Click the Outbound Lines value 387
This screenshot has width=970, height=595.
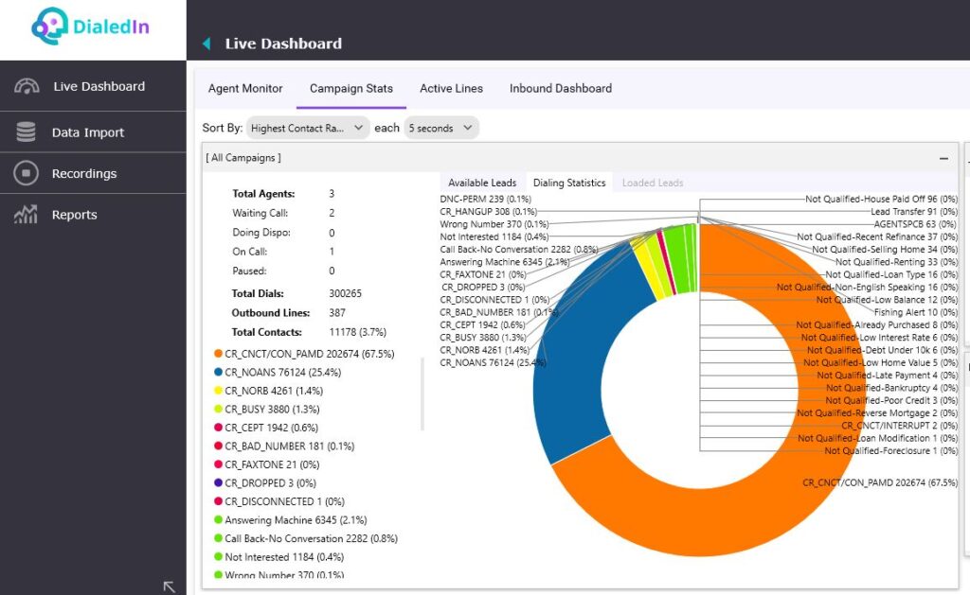point(337,313)
